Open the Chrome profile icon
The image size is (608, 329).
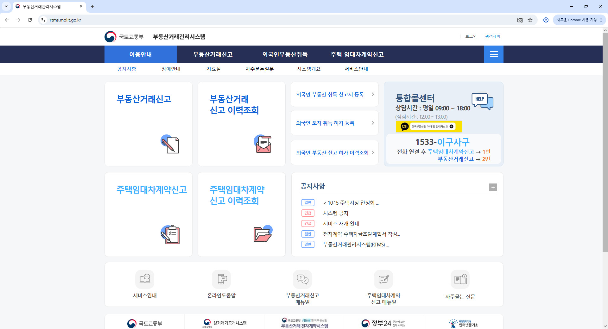pyautogui.click(x=546, y=20)
